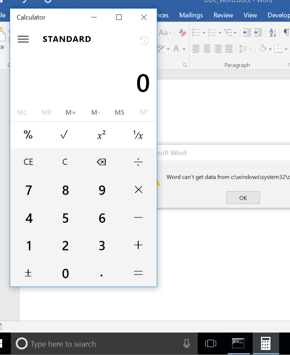Open the Review ribbon tab
290x355 pixels.
[223, 15]
